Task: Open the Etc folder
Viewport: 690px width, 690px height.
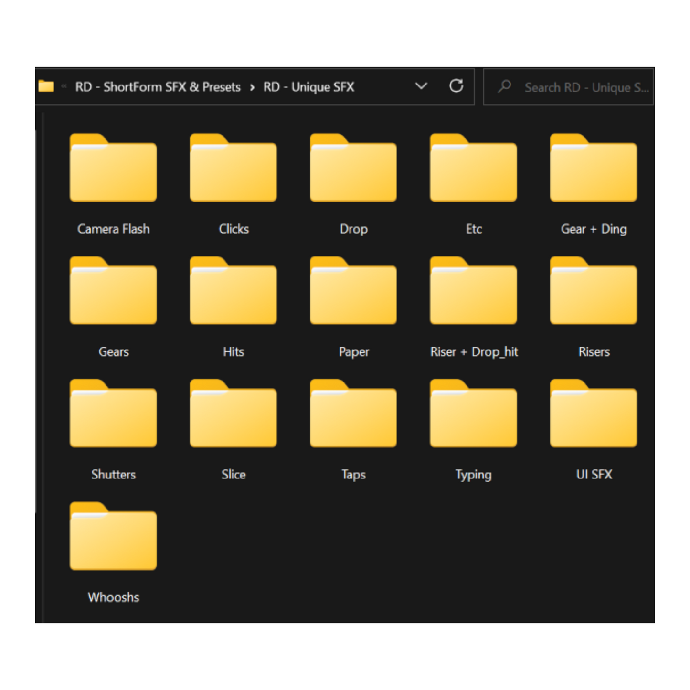Action: pos(473,169)
